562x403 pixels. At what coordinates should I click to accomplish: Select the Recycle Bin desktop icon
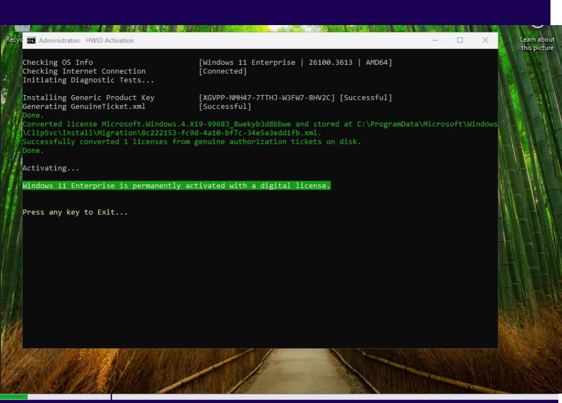[x=14, y=35]
